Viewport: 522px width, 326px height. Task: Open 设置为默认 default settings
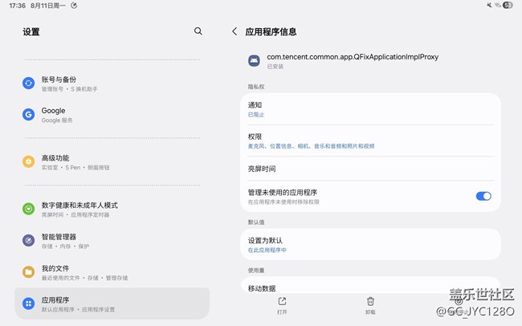pyautogui.click(x=369, y=244)
